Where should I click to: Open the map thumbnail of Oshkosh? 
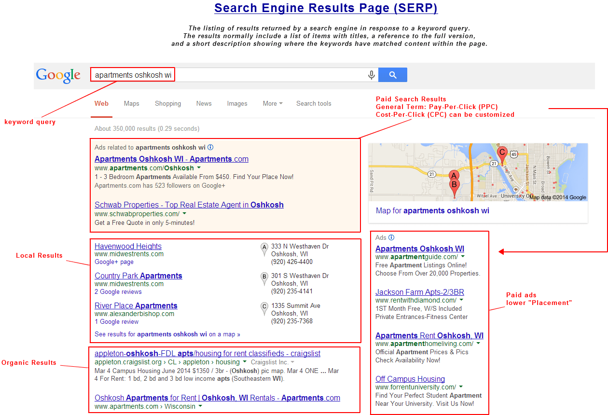point(478,172)
